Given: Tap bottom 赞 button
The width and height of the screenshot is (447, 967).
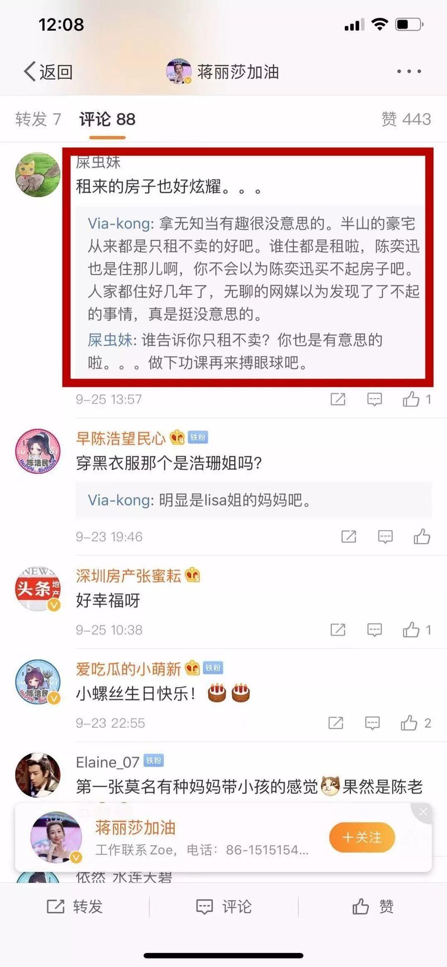Looking at the screenshot, I should 373,906.
